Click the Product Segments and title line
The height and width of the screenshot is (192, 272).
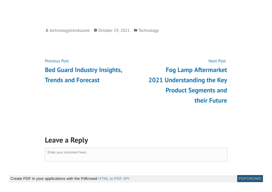point(196,90)
